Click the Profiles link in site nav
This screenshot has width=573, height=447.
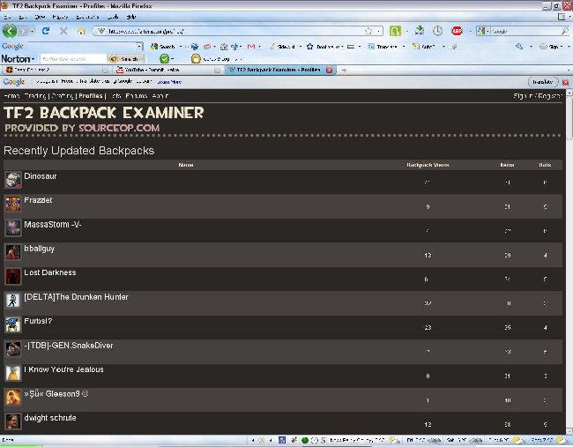coord(90,96)
